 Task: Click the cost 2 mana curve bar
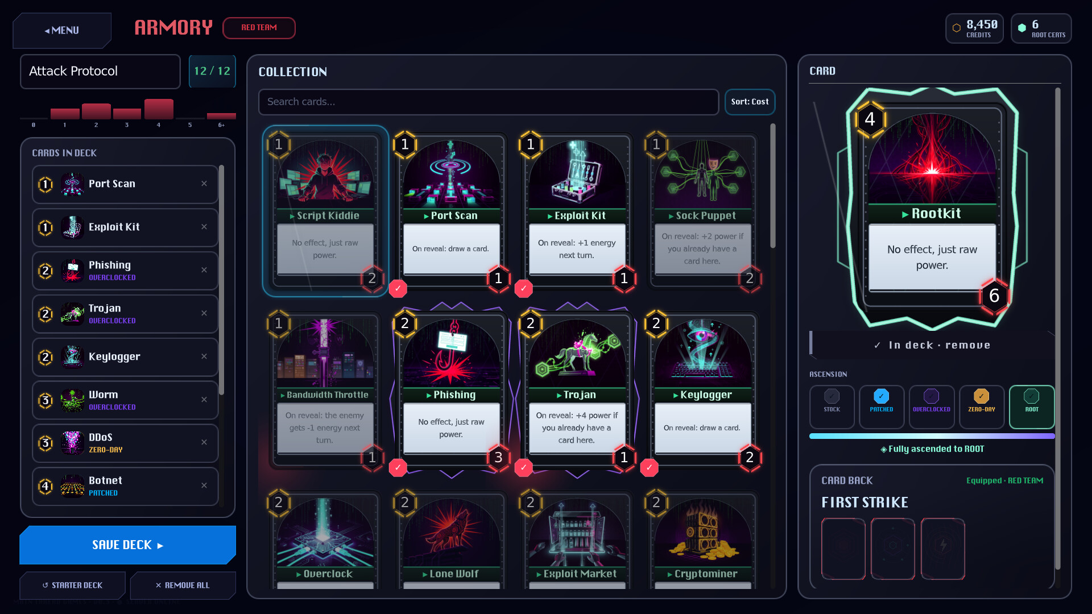point(96,111)
